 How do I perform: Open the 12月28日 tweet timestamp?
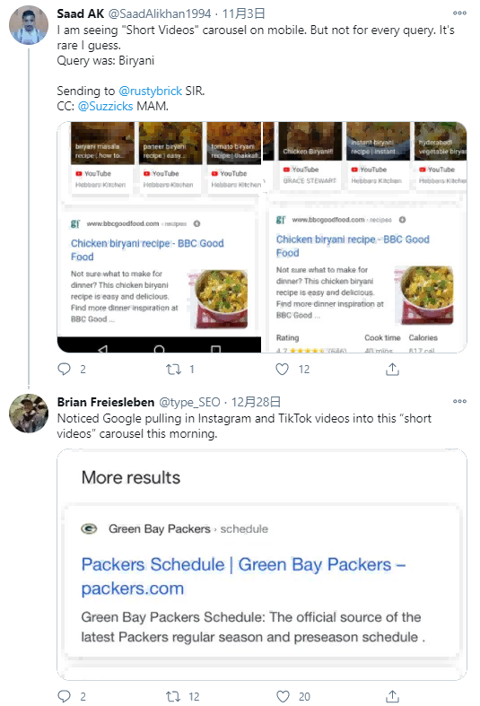pyautogui.click(x=256, y=402)
